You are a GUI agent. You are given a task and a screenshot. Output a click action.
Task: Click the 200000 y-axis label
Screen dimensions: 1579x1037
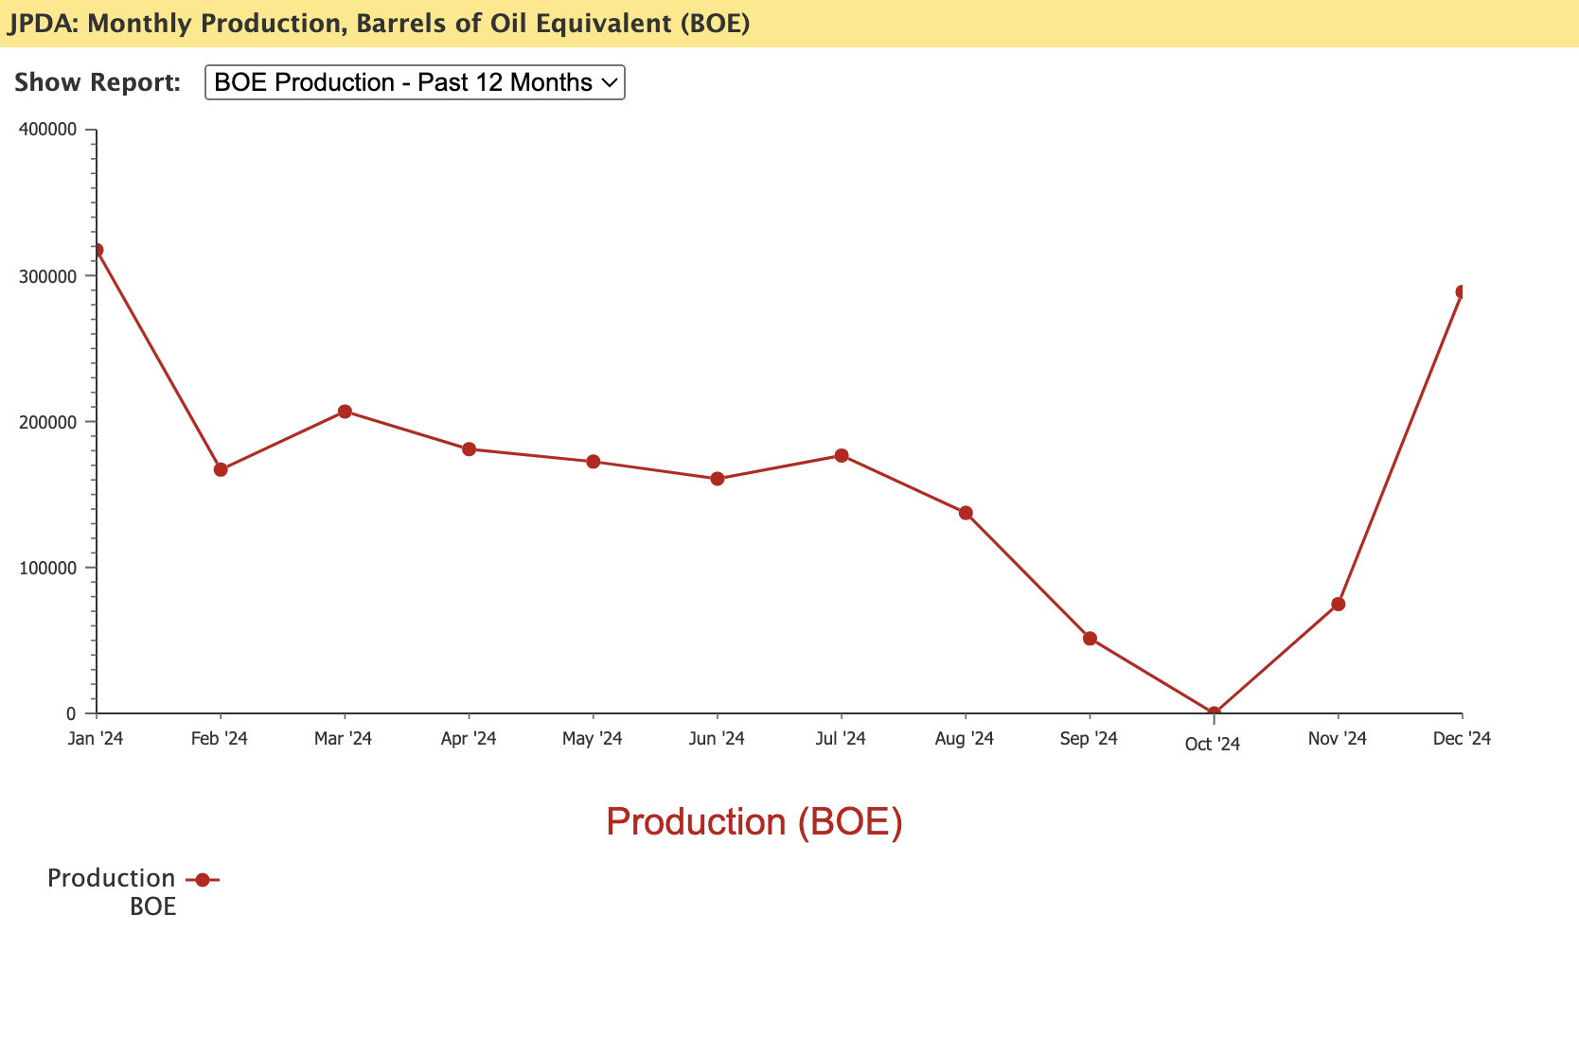tap(47, 422)
